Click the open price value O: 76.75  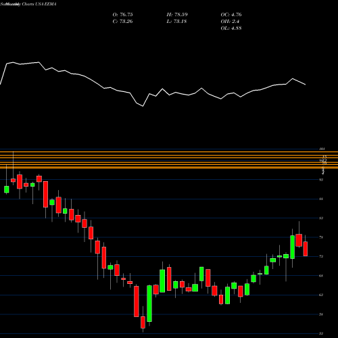(122, 15)
